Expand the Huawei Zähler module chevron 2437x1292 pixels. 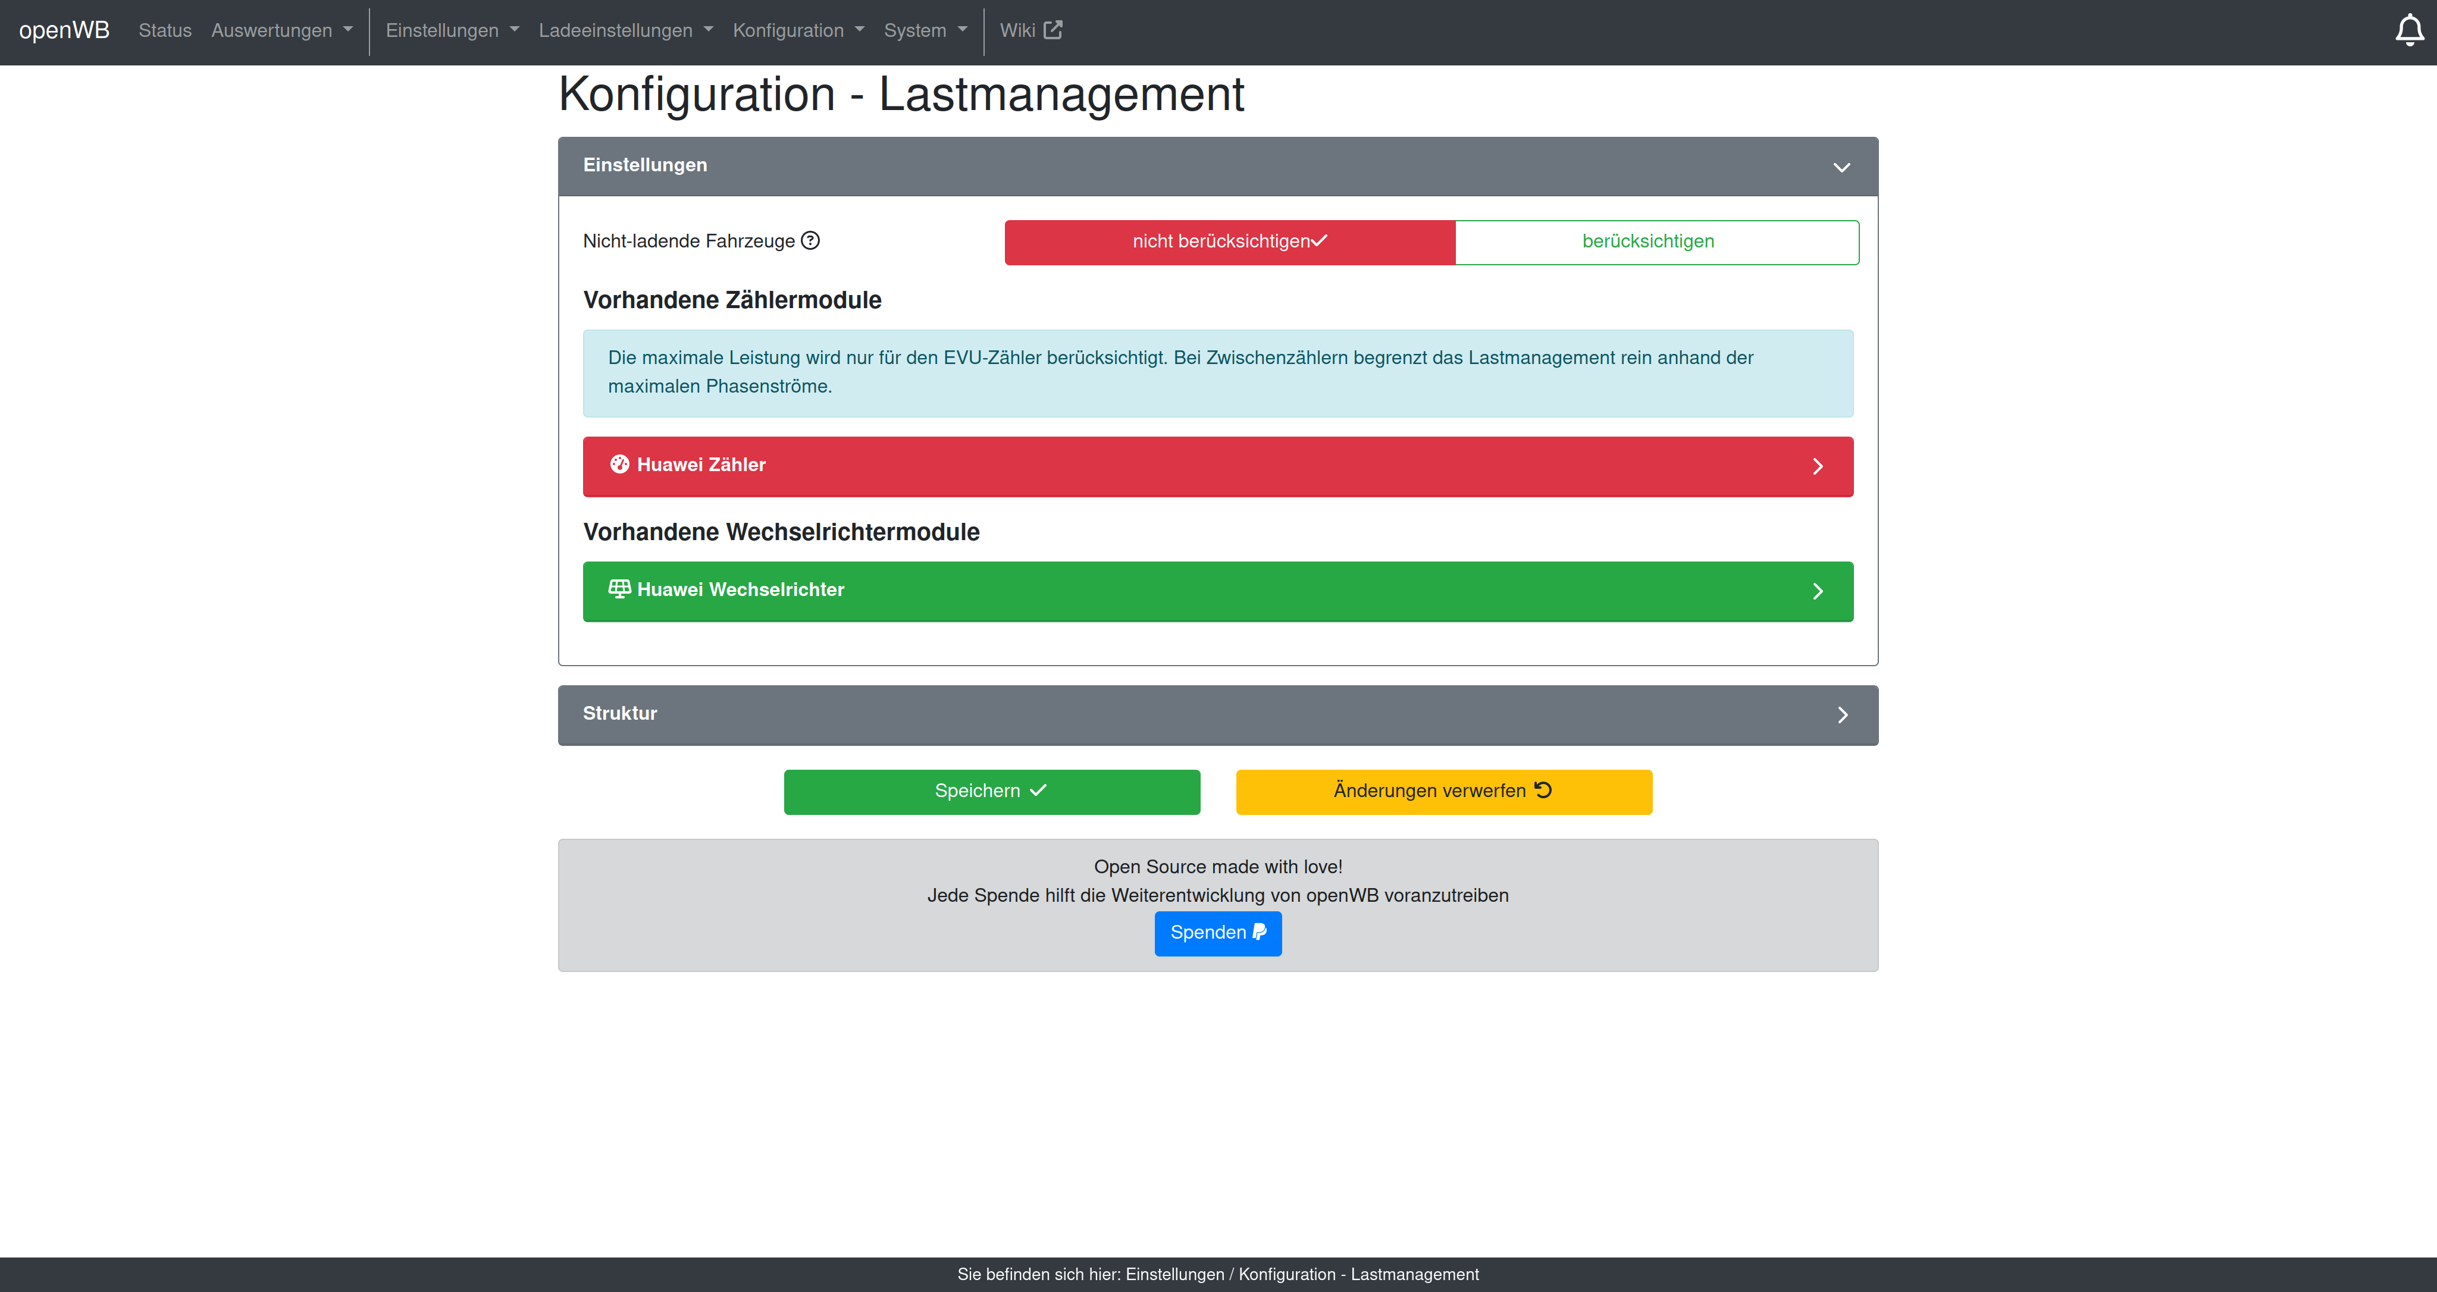[1816, 466]
